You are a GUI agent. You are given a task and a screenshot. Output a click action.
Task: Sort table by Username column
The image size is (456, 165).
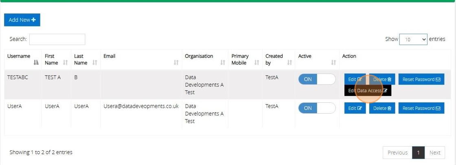pos(36,63)
